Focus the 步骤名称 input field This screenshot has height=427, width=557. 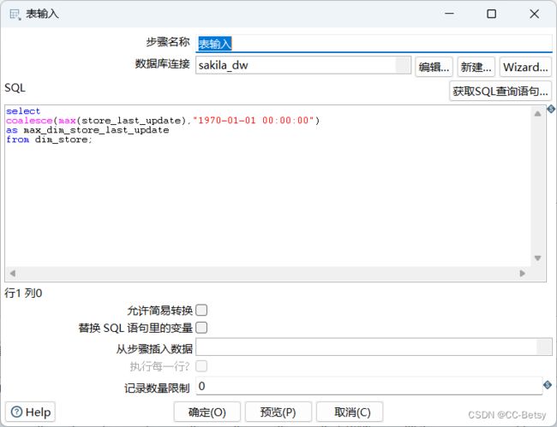(374, 44)
